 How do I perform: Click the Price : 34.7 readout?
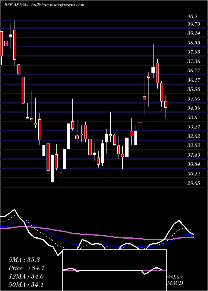pos(27,268)
